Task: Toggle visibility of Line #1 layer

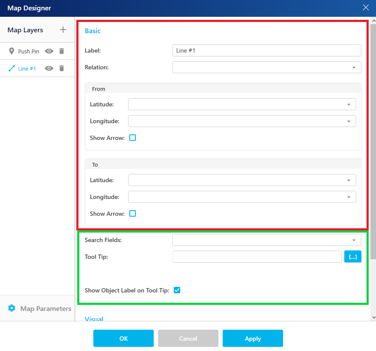Action: click(x=49, y=68)
